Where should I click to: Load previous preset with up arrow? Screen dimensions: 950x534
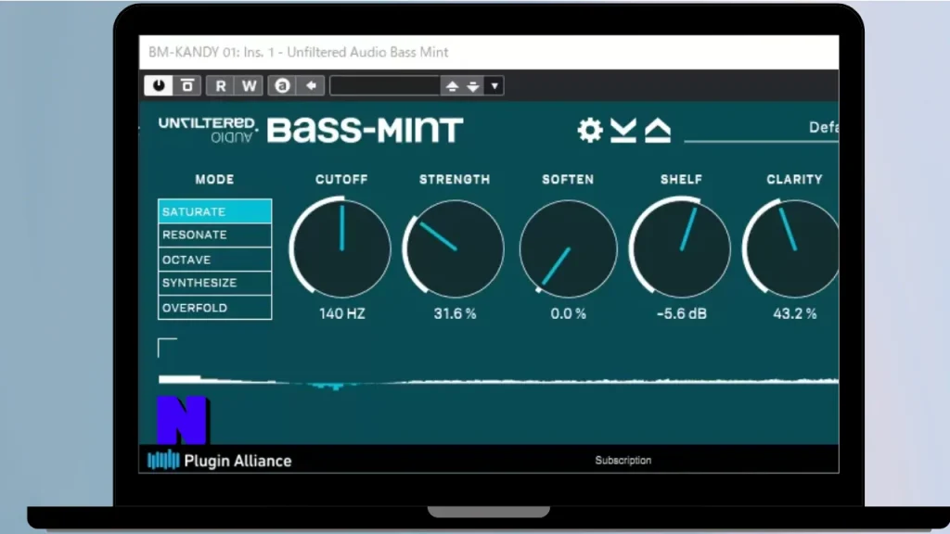452,86
